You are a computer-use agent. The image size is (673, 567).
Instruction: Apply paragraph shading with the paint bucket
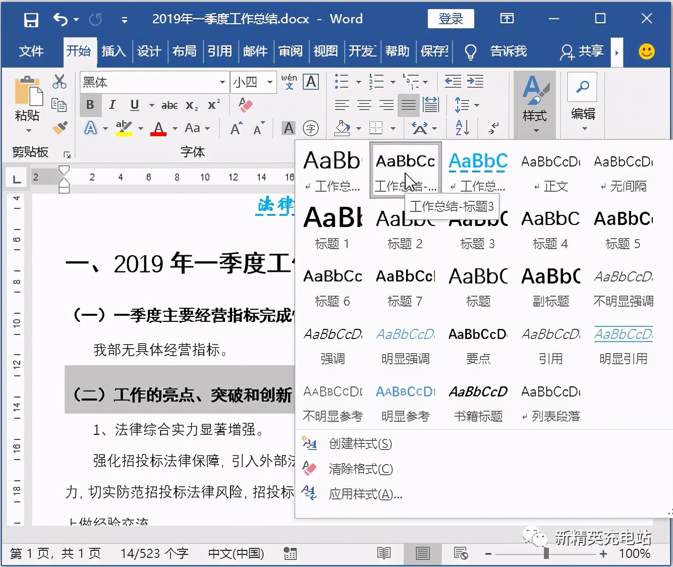point(343,128)
